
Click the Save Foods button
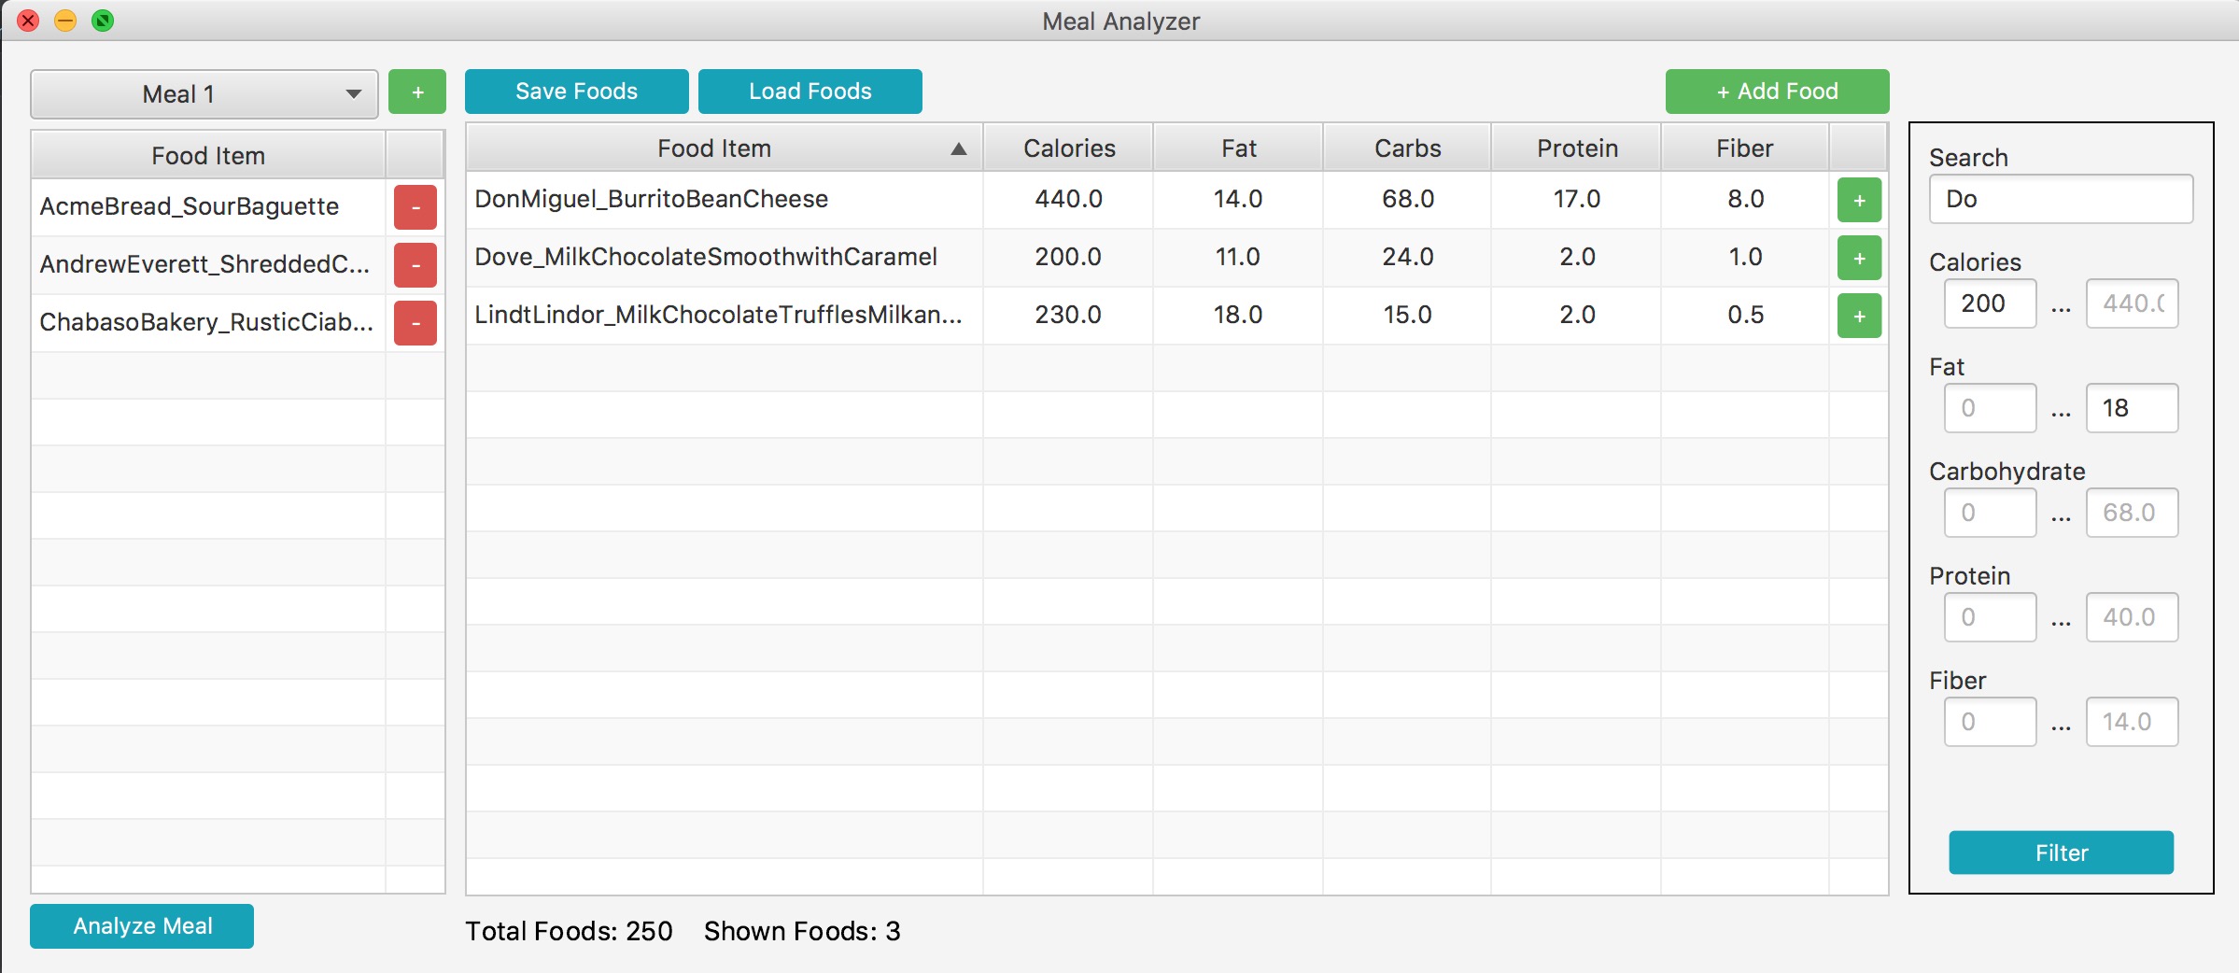(x=576, y=92)
